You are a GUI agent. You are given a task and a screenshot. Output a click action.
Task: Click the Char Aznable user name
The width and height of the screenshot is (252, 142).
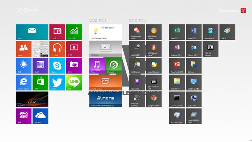229,11
